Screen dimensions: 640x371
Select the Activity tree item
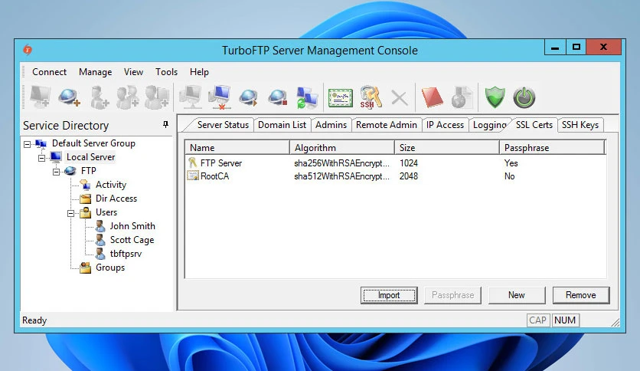point(110,185)
